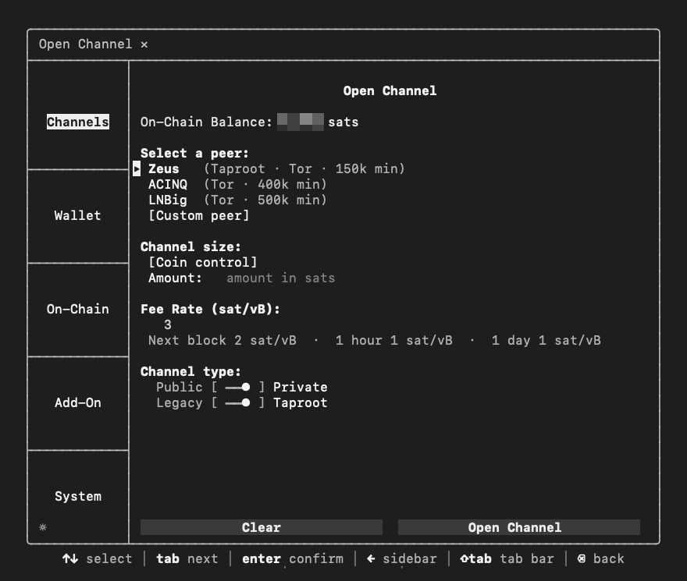The height and width of the screenshot is (581, 687).
Task: Toggle the Legacy/Taproot channel switch
Action: [x=238, y=403]
